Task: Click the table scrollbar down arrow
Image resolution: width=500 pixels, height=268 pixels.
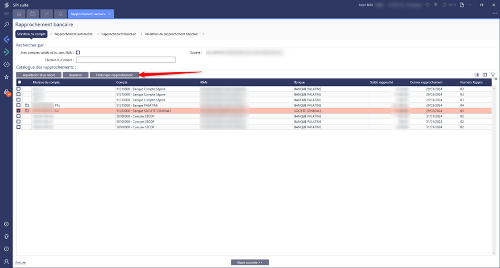Action: (494, 253)
